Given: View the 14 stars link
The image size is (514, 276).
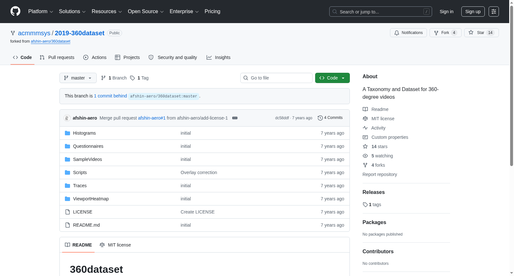Looking at the screenshot, I should tap(375, 146).
